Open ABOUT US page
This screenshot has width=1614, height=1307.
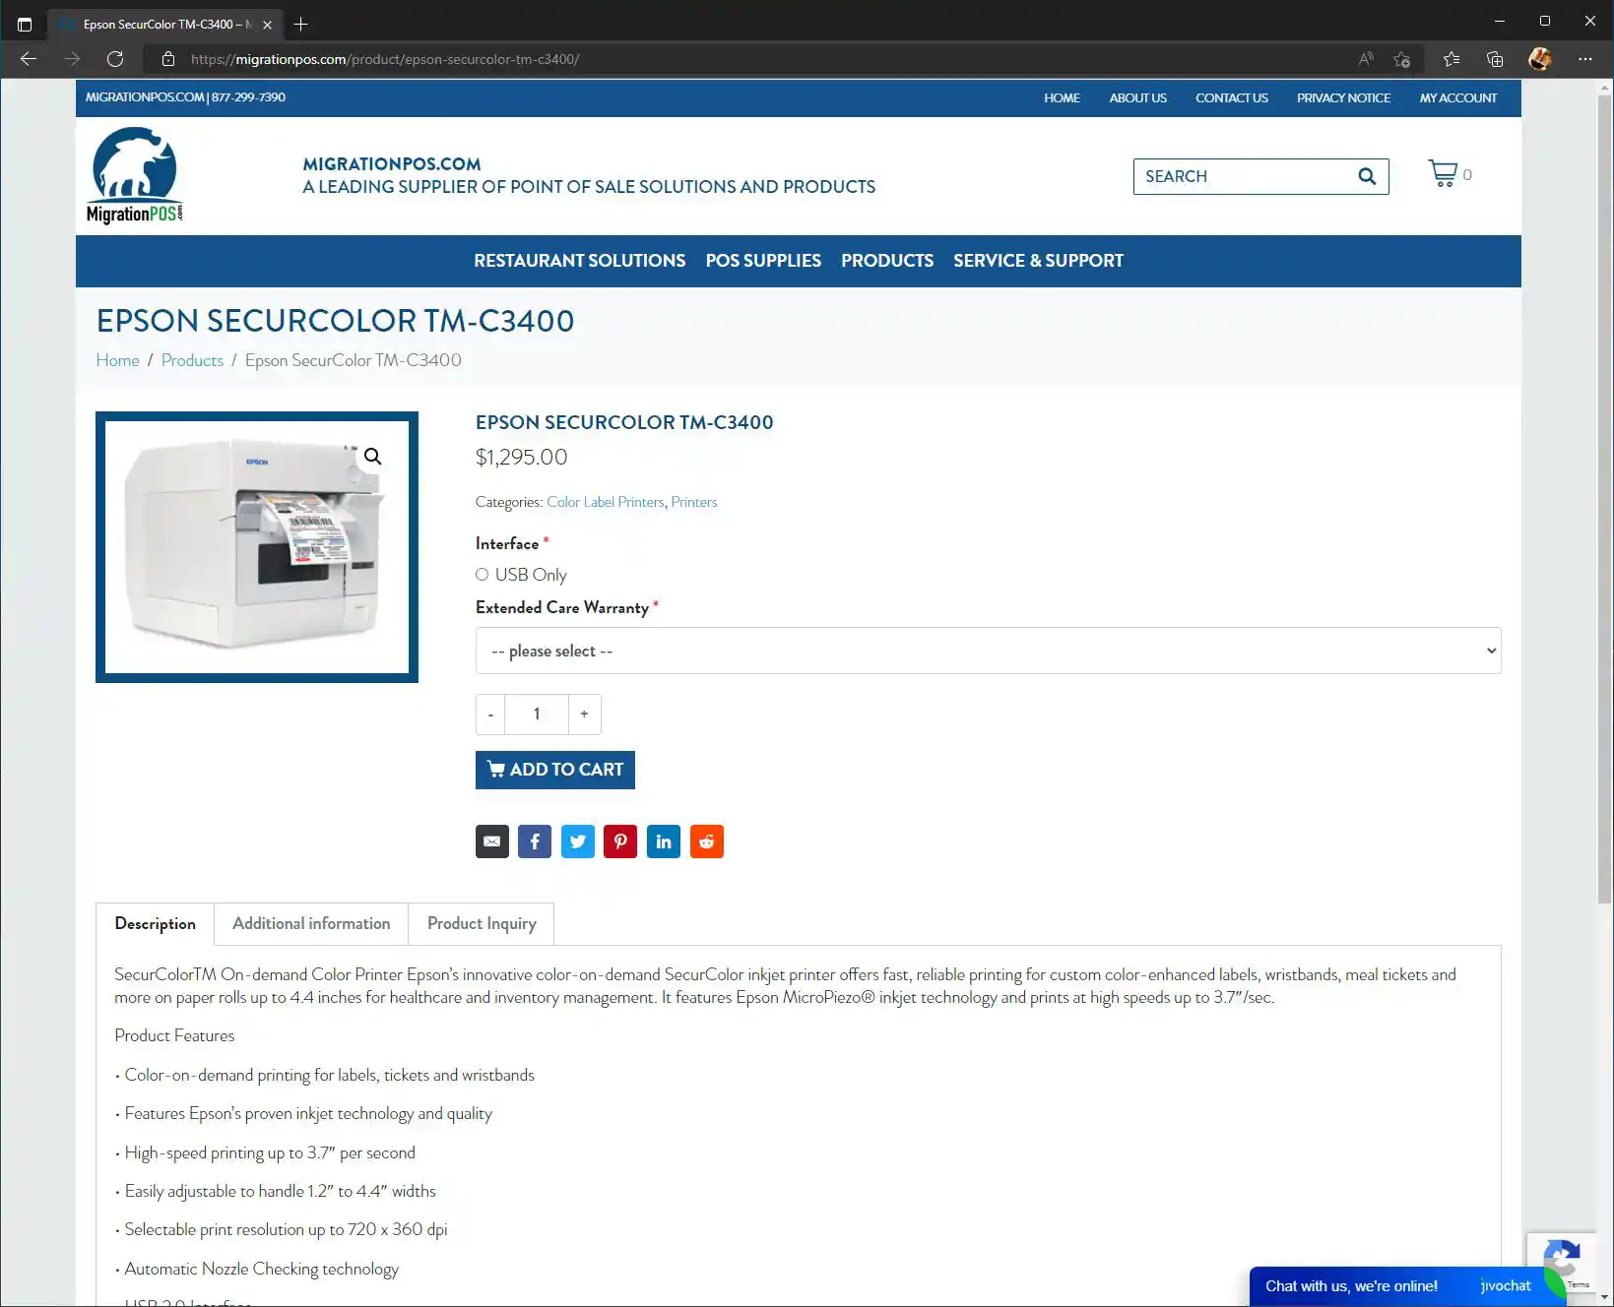1137,97
